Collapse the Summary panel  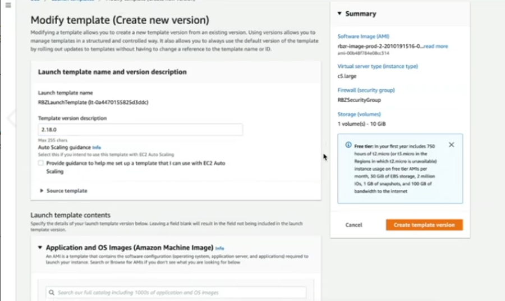(x=339, y=13)
